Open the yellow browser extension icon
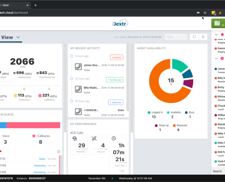The height and width of the screenshot is (182, 225). click(214, 13)
